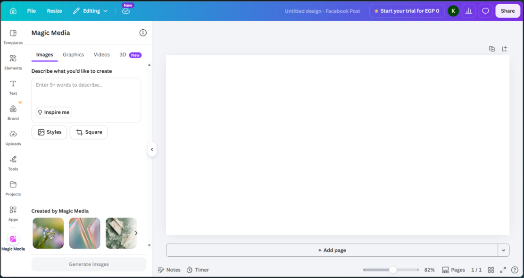Image resolution: width=524 pixels, height=278 pixels.
Task: Open the comments speech bubble icon
Action: [x=486, y=11]
